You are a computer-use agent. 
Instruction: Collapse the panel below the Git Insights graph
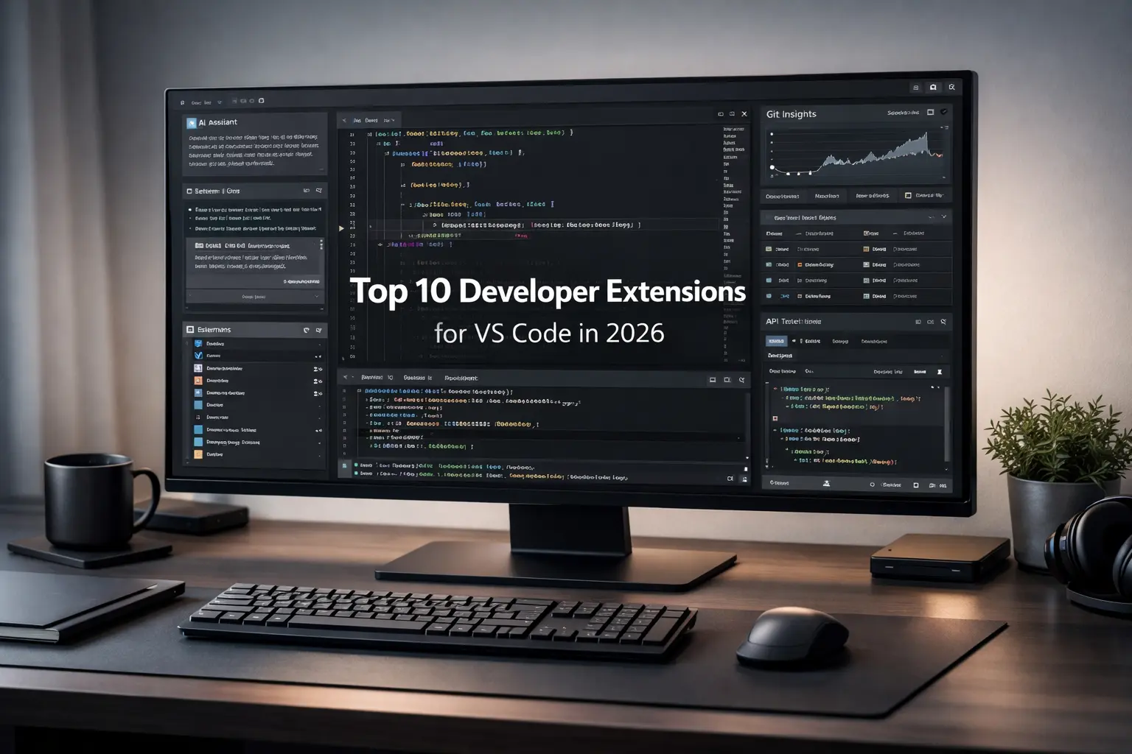pos(943,216)
